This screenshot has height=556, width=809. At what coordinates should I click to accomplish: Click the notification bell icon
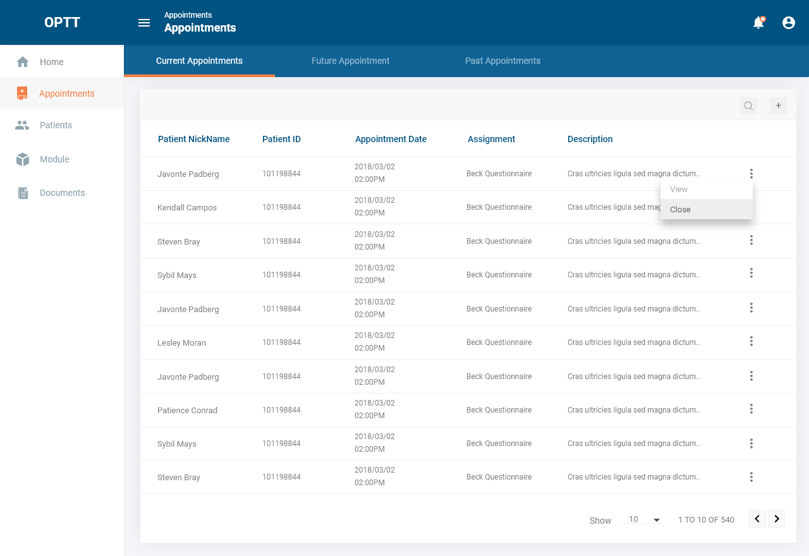(758, 23)
